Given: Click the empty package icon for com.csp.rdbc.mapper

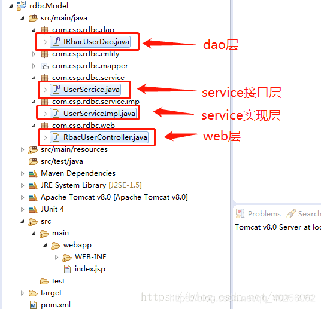Looking at the screenshot, I should point(44,66).
